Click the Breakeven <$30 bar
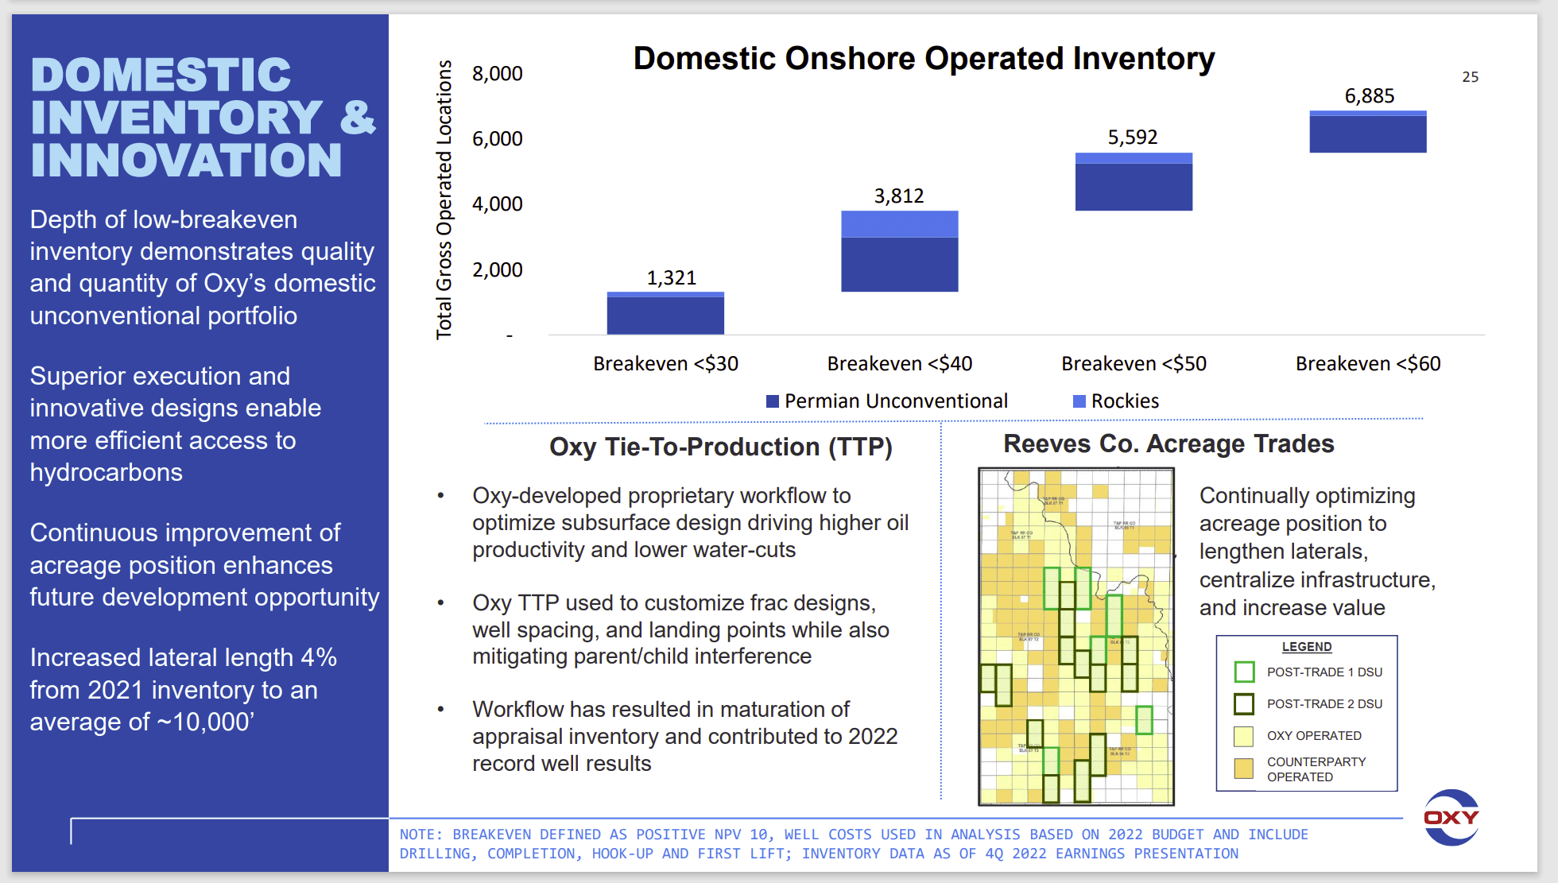 [x=665, y=313]
